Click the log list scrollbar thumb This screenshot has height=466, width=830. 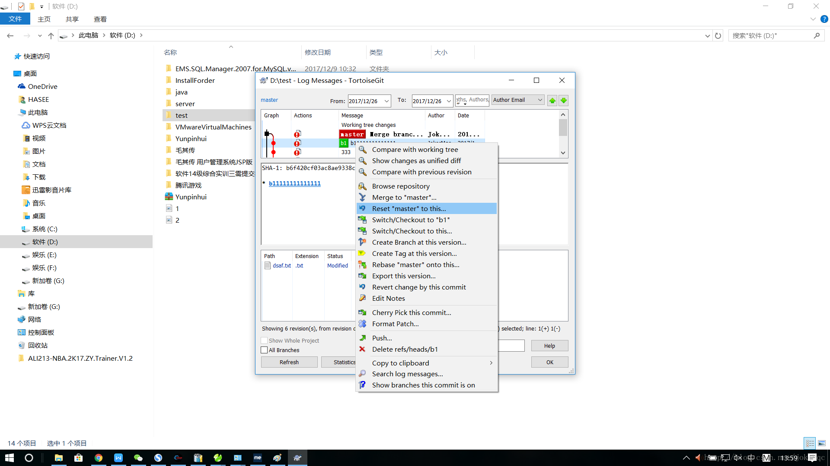[563, 127]
